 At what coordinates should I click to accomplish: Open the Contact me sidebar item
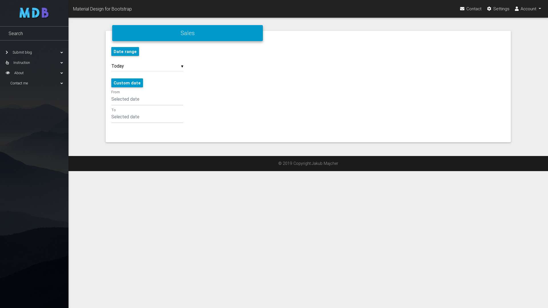[34, 83]
